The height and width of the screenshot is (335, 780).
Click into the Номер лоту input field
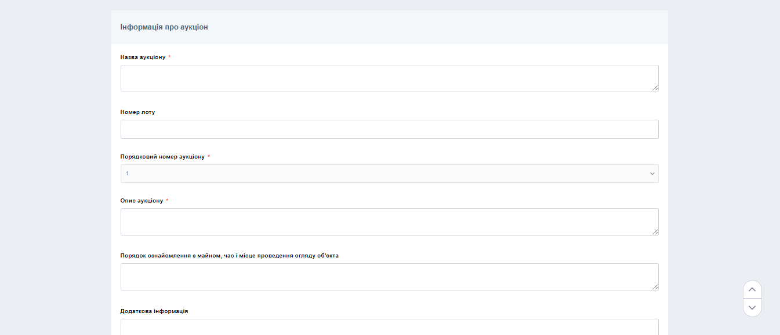[389, 129]
